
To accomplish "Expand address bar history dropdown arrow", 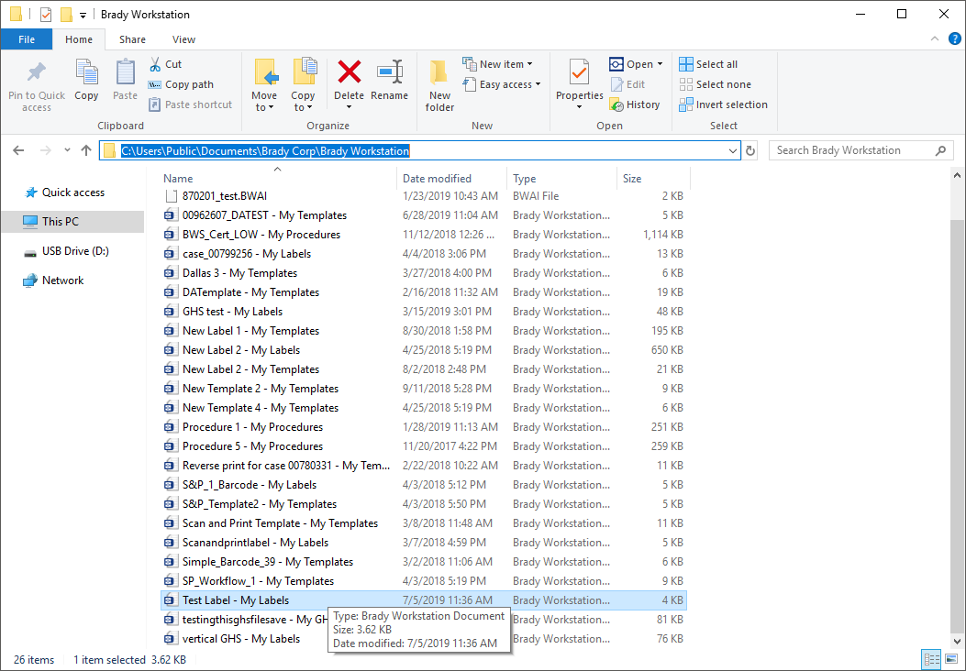I will point(732,151).
